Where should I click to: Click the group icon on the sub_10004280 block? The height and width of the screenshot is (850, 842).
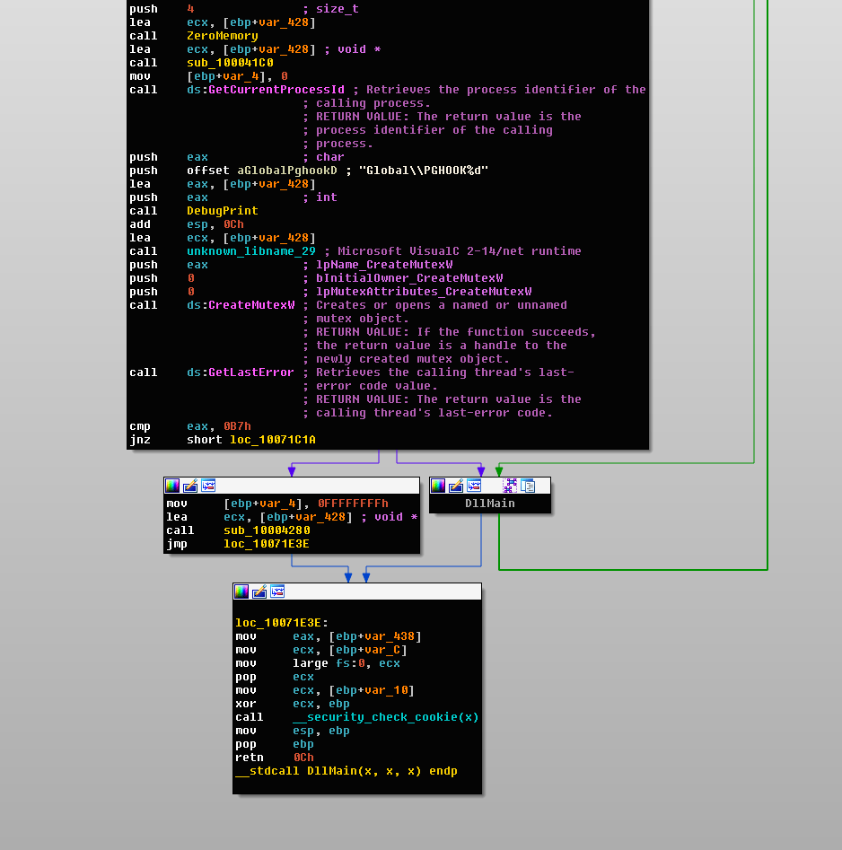207,486
